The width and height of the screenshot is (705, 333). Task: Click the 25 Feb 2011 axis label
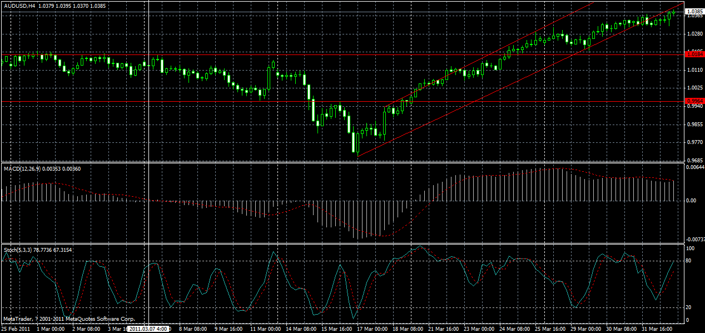[x=17, y=329]
